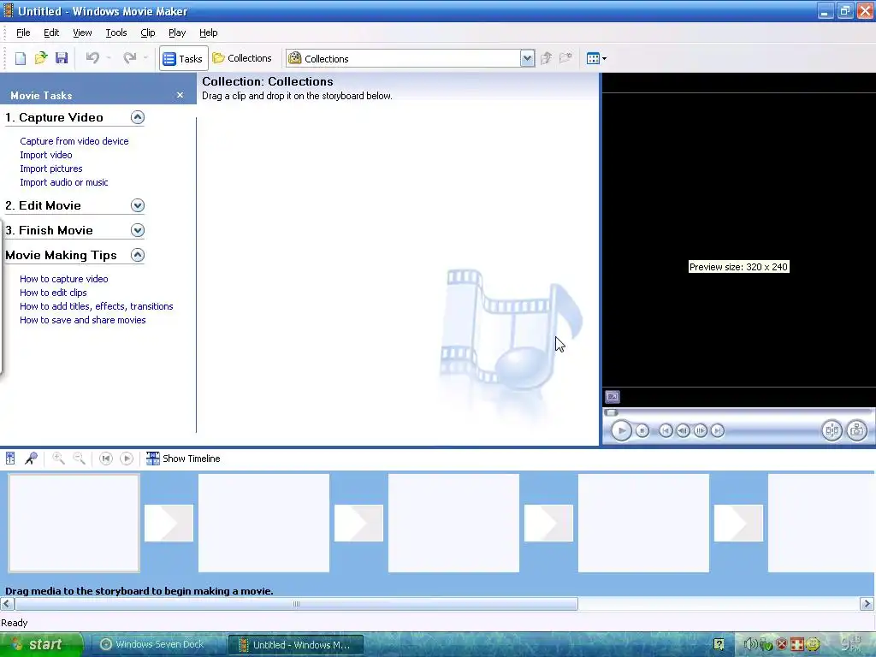876x657 pixels.
Task: Click the help question mark tray icon
Action: coord(719,645)
